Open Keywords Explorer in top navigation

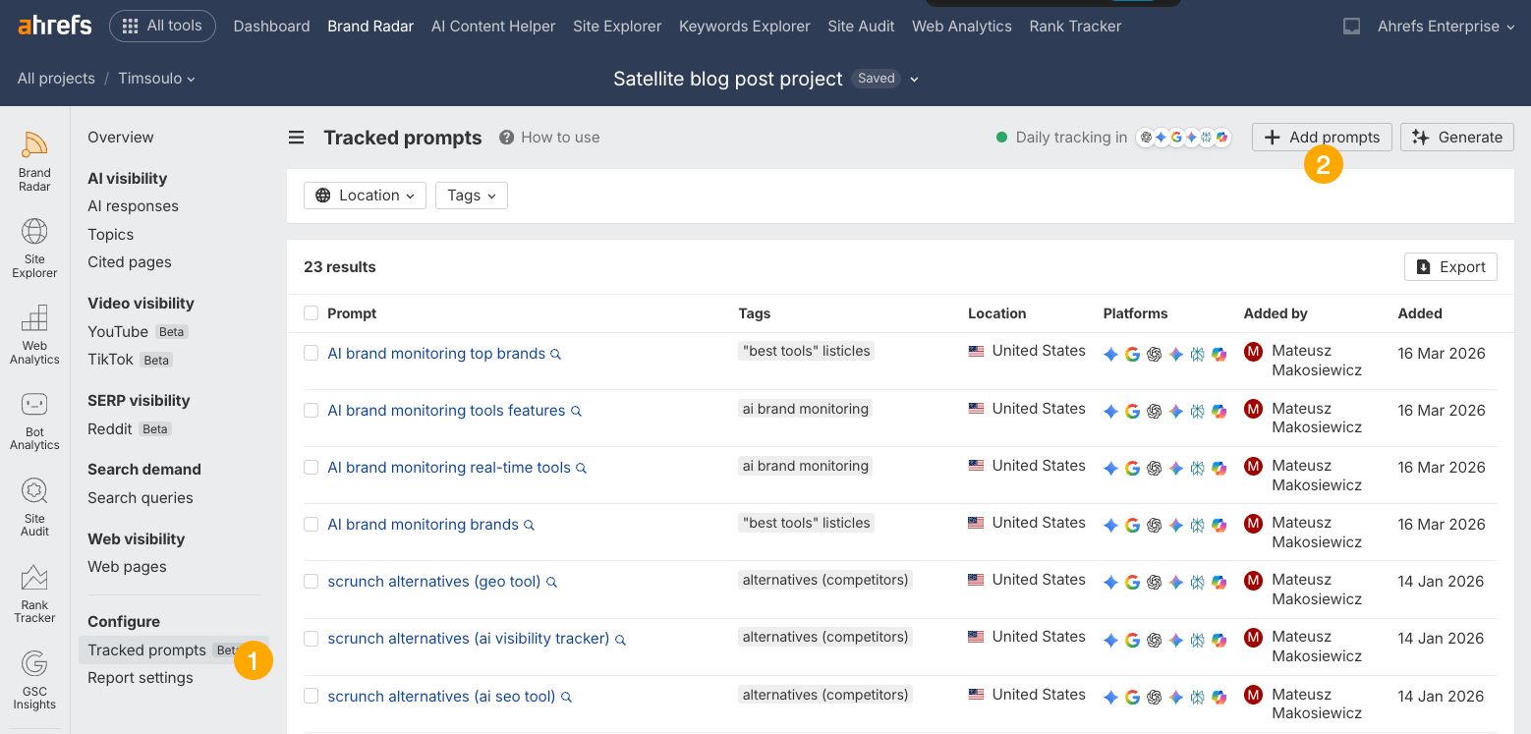tap(745, 27)
